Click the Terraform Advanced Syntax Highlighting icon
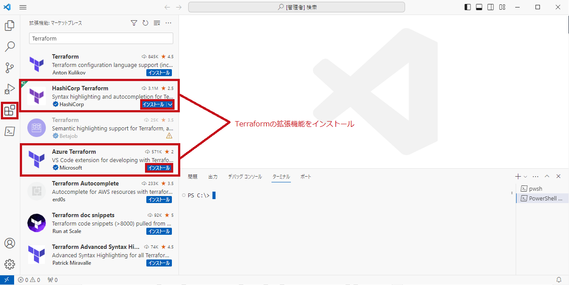Screen dimensions: 569x285 click(36, 255)
